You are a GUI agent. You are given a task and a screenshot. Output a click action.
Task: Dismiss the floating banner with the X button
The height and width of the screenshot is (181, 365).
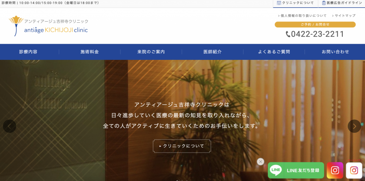pyautogui.click(x=260, y=162)
